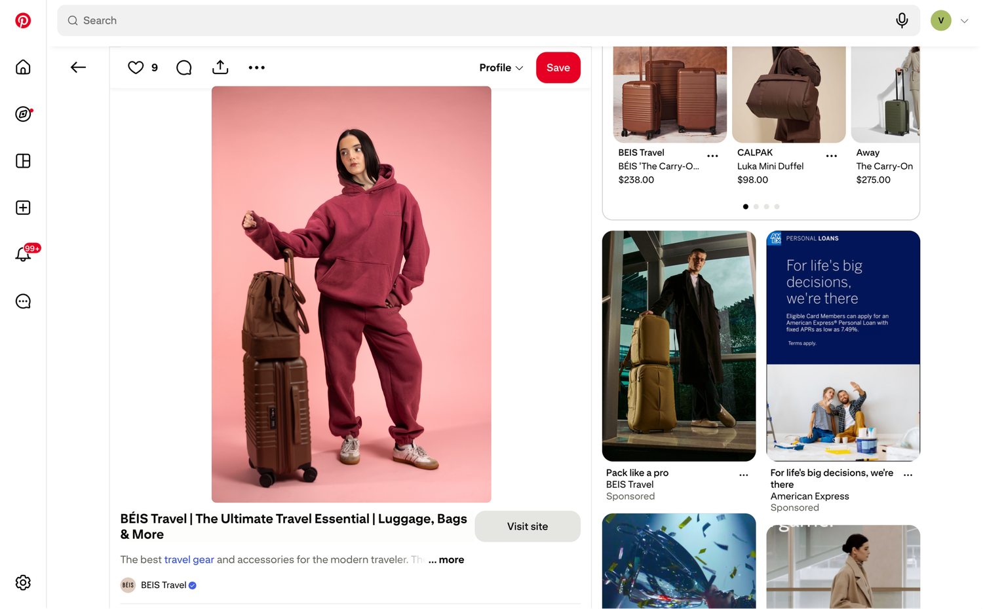Click the Search input field
The image size is (983, 609).
coord(489,20)
